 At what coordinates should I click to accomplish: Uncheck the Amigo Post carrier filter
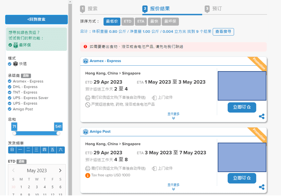click(10, 109)
